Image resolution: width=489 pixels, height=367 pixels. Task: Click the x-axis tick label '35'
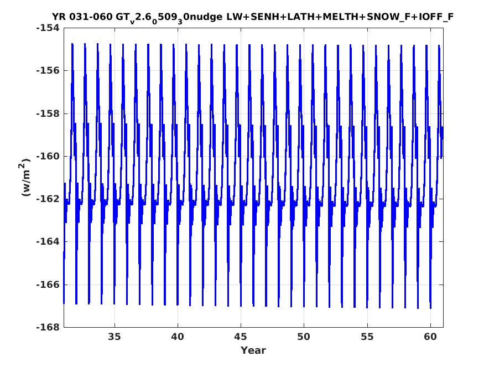point(115,337)
